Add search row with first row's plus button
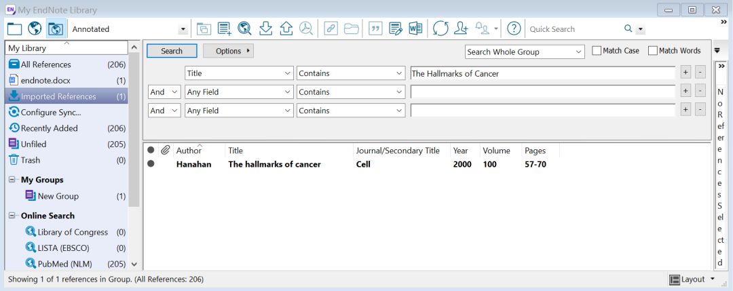The image size is (733, 291). coord(685,73)
